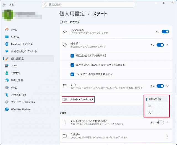Click the アクセシビリティ figure icon

click(x=7, y=95)
